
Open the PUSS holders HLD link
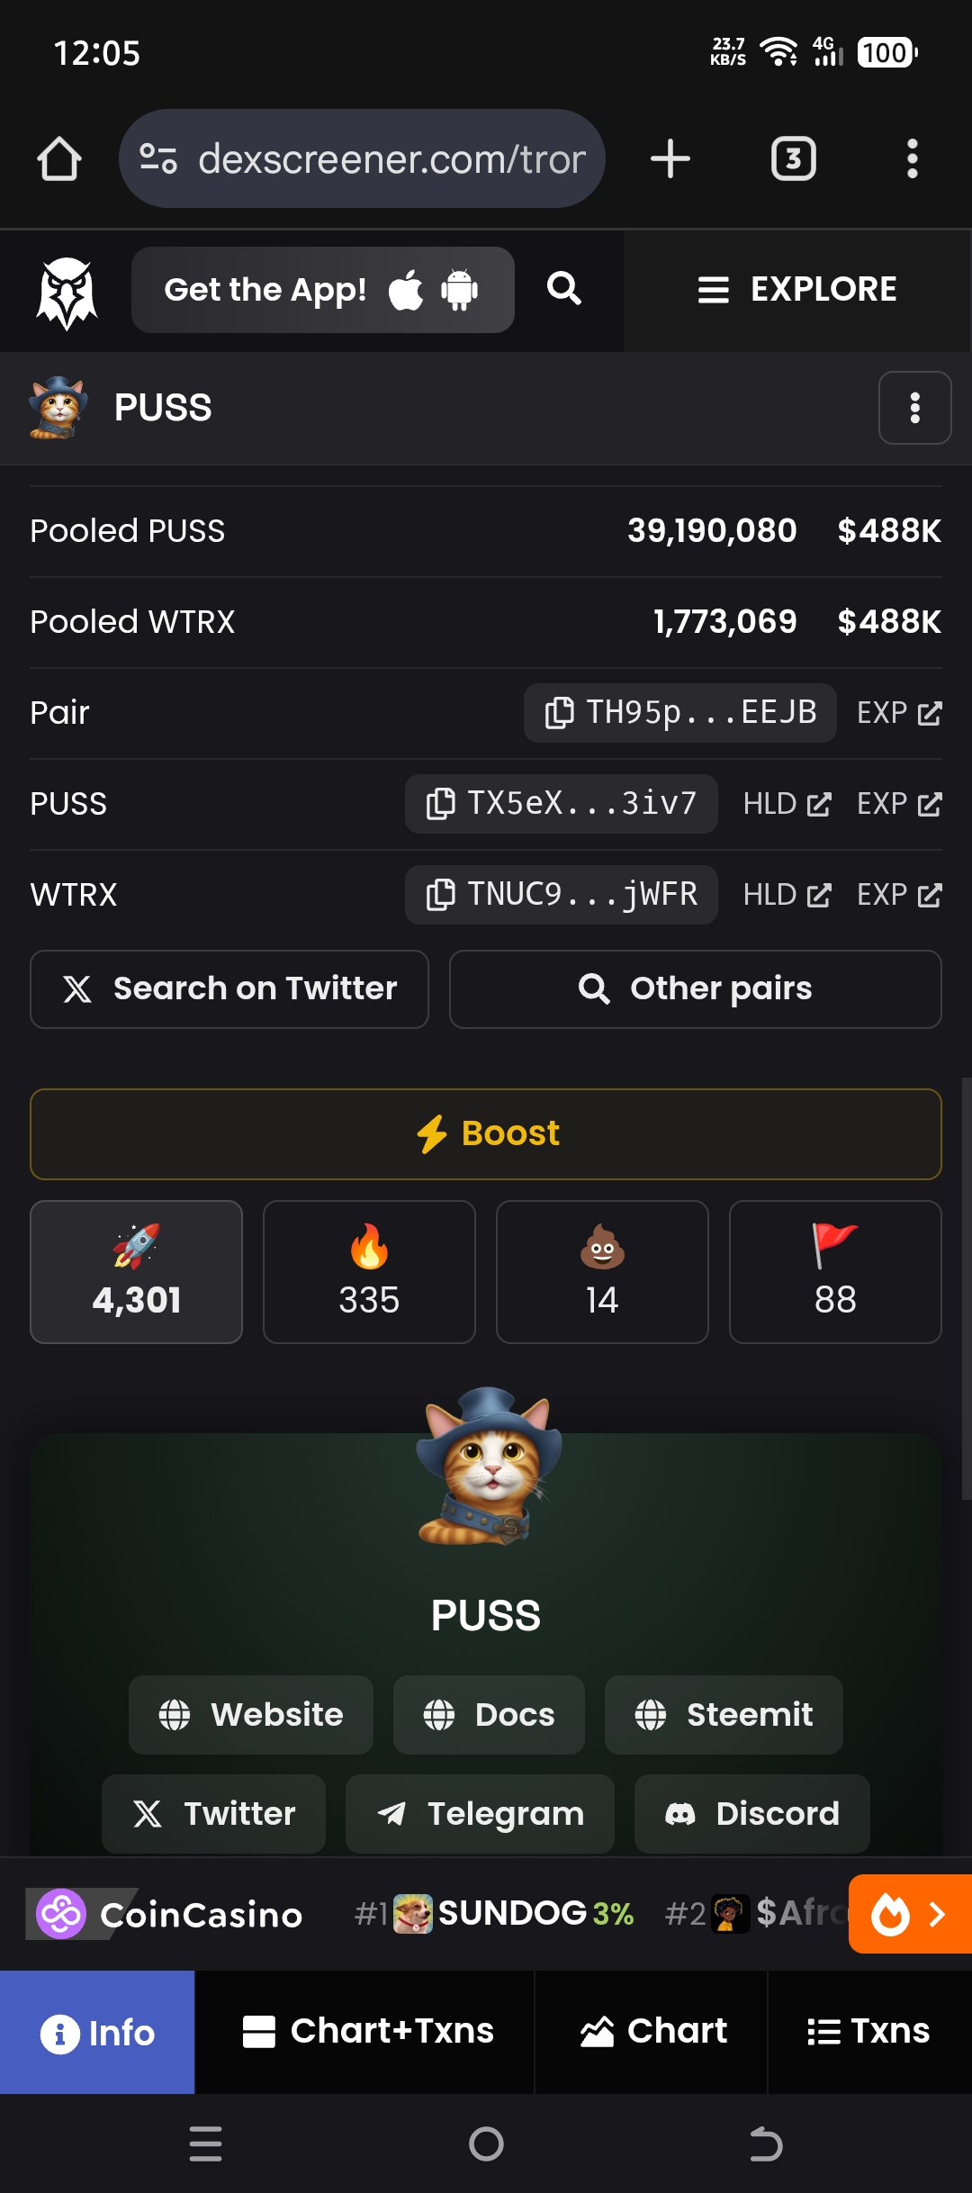point(787,804)
